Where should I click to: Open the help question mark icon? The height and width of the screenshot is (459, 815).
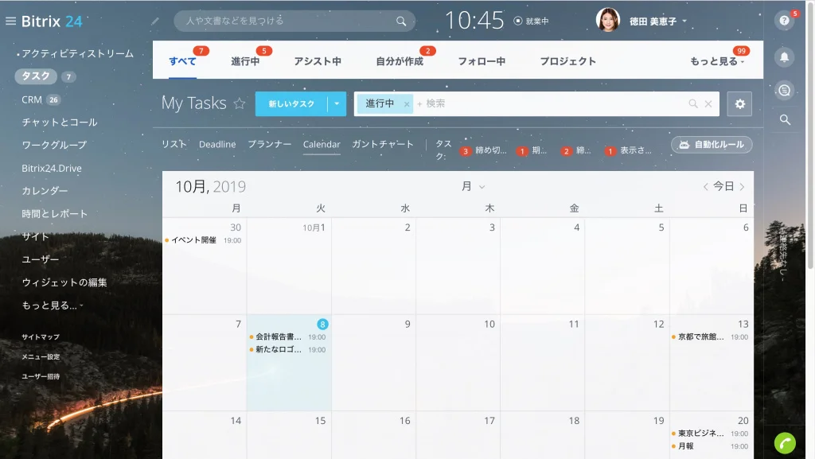(x=784, y=21)
